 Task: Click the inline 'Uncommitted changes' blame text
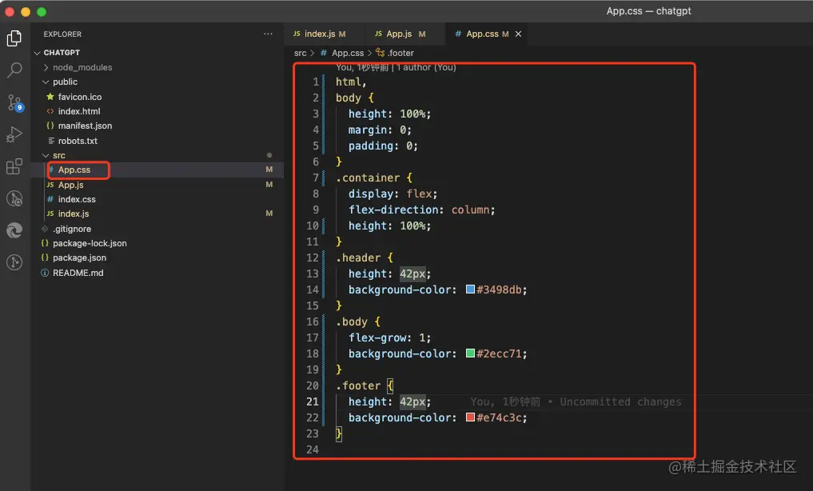click(620, 401)
